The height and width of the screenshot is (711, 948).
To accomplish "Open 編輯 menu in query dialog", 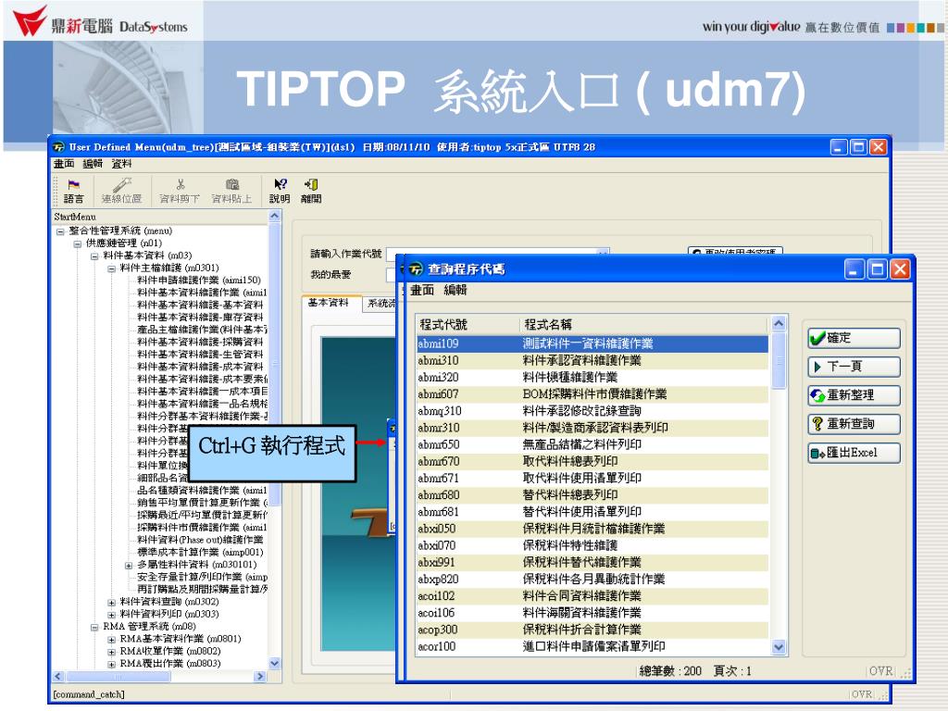I will pyautogui.click(x=455, y=290).
